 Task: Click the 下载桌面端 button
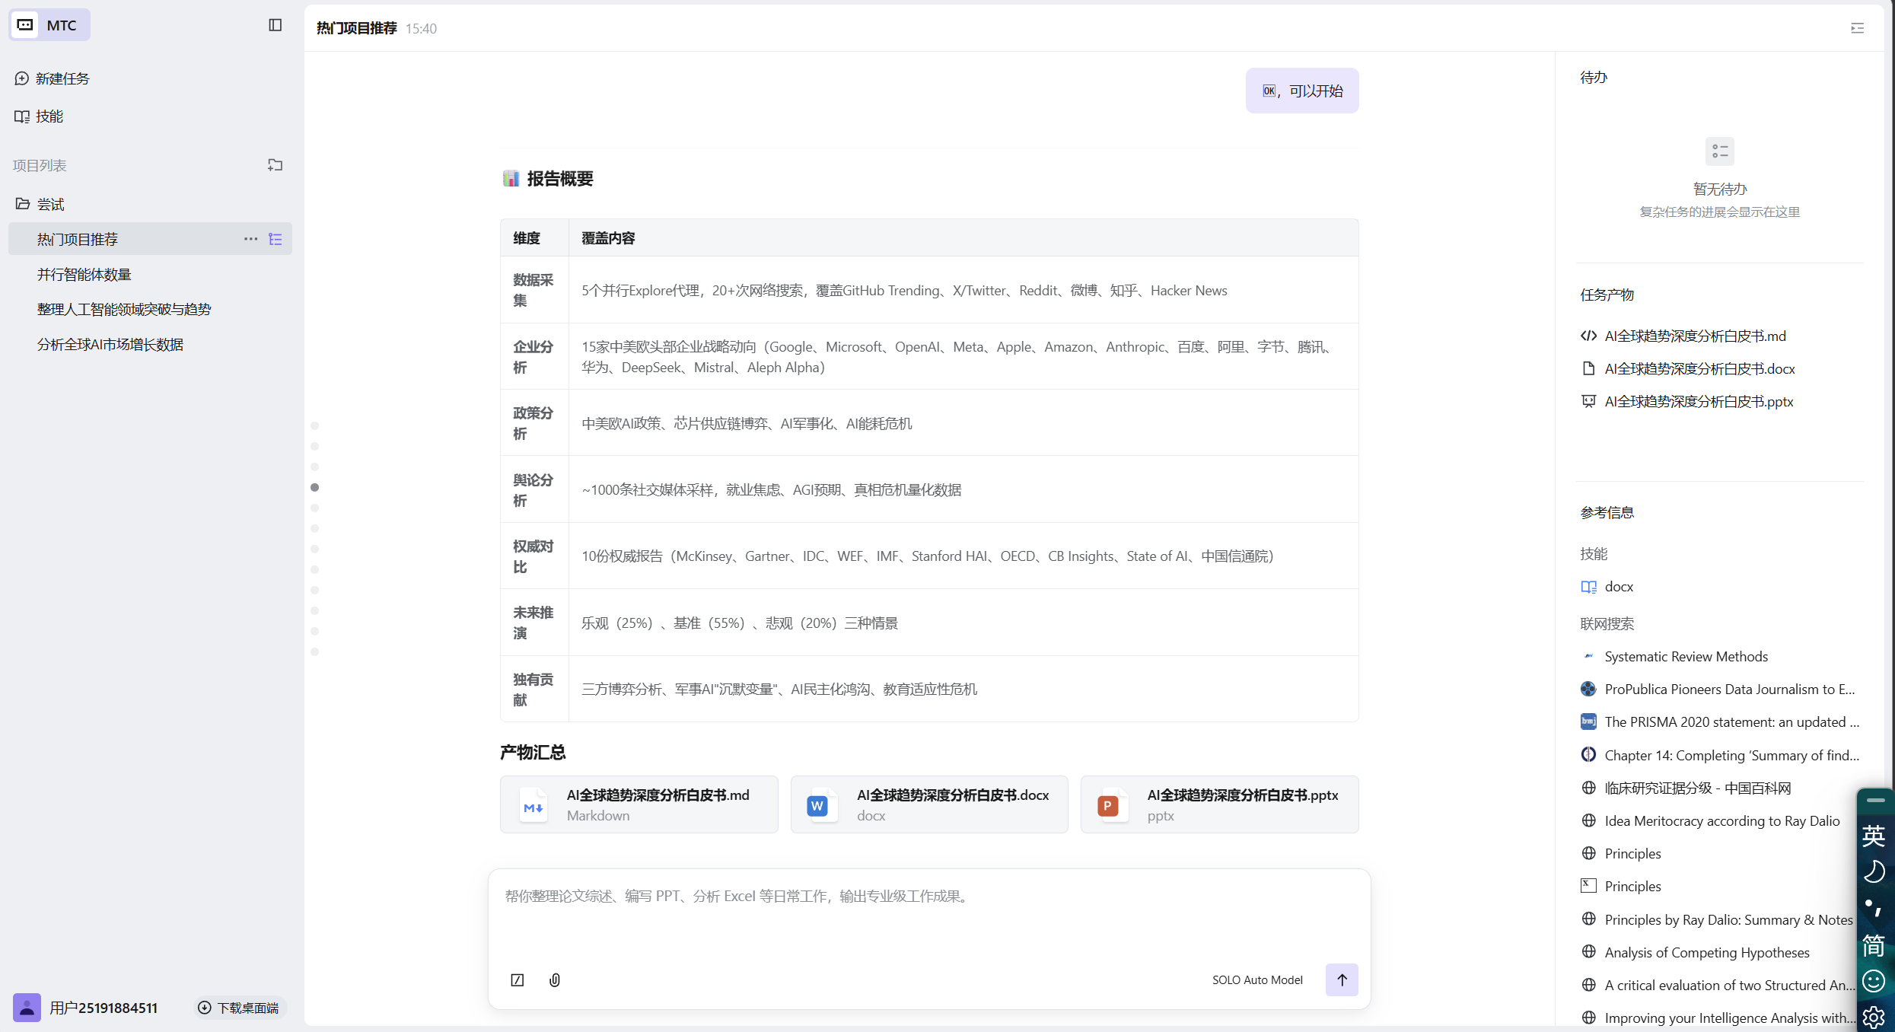(239, 1008)
